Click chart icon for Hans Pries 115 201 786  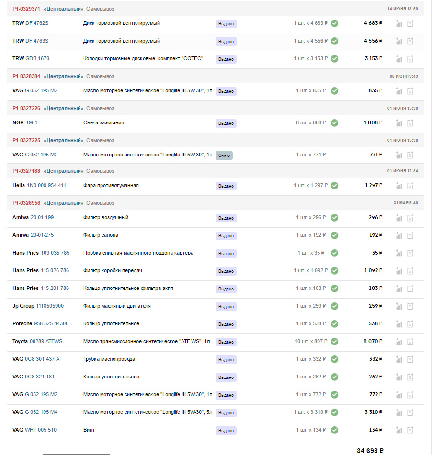click(x=399, y=289)
